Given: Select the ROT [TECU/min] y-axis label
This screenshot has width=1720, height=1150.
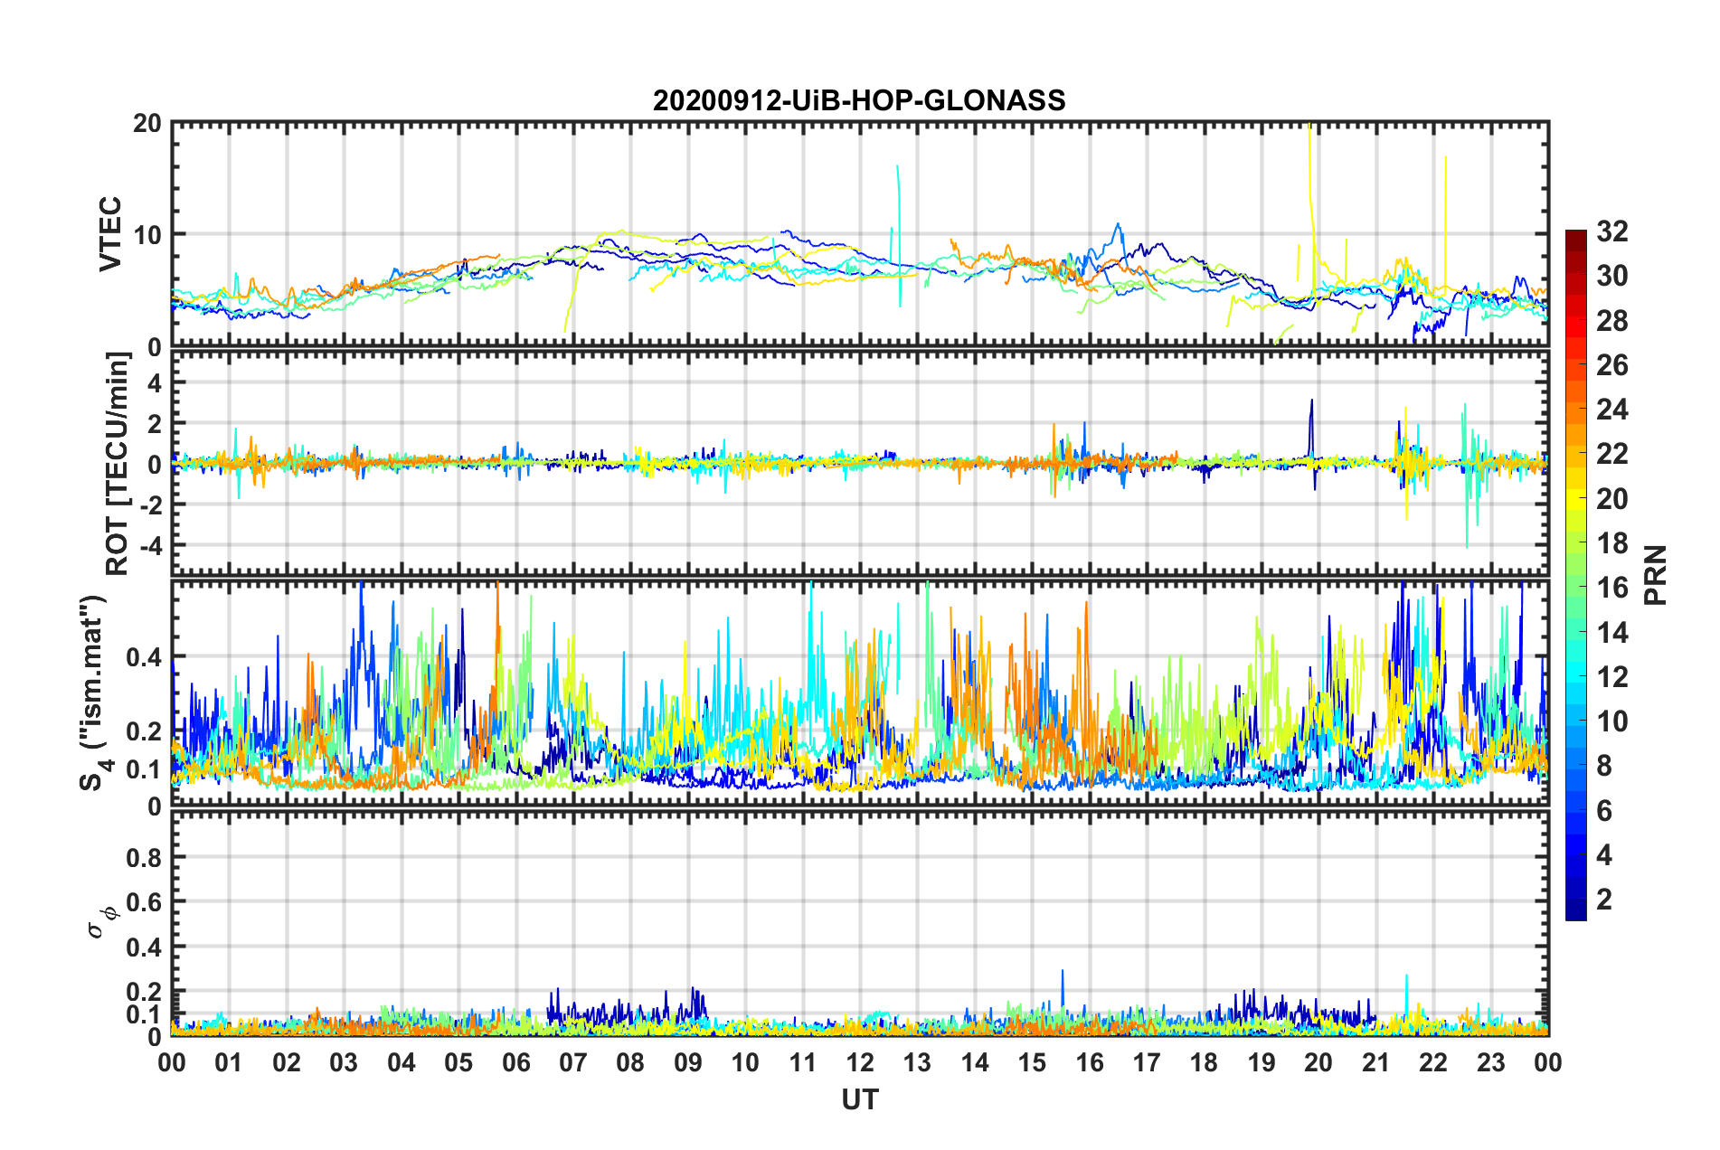Looking at the screenshot, I should [118, 464].
